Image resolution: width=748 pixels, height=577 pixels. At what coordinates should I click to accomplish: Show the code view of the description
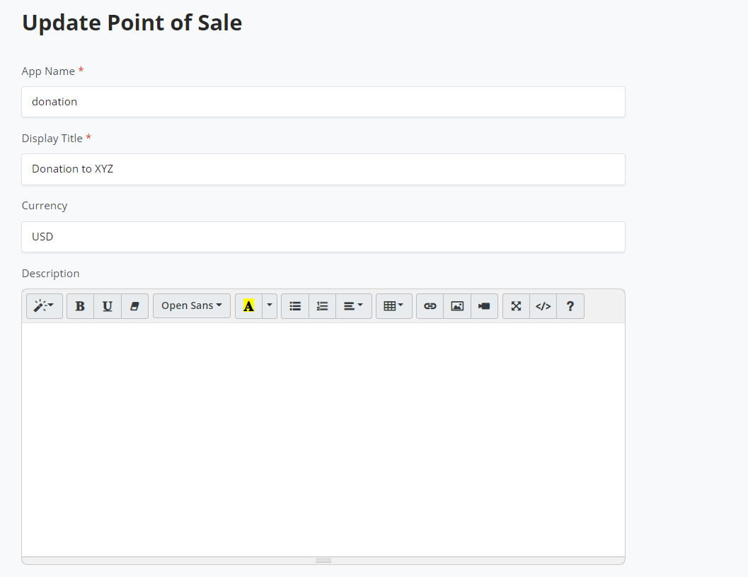pyautogui.click(x=543, y=306)
